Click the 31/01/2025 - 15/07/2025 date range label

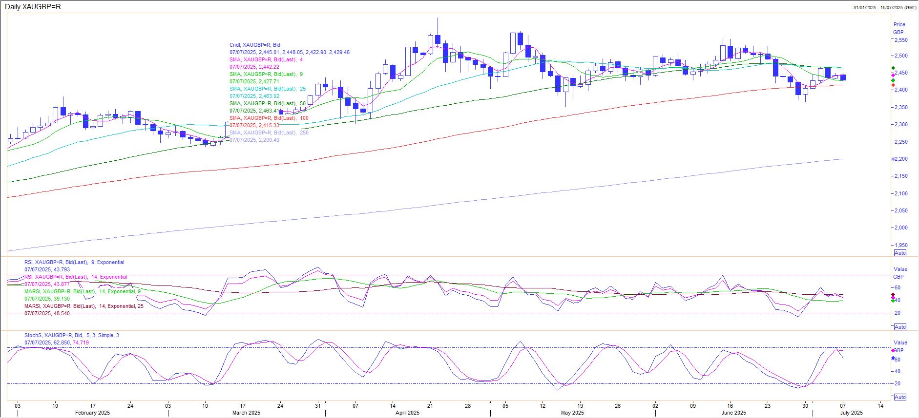click(885, 8)
